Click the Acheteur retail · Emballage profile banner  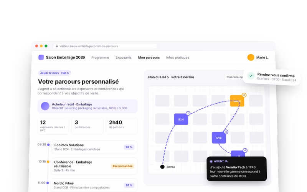point(87,106)
